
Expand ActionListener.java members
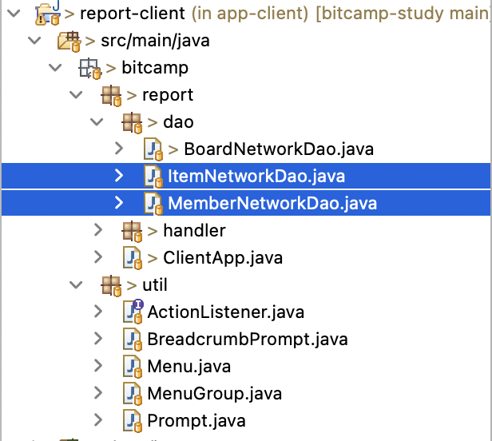click(98, 312)
